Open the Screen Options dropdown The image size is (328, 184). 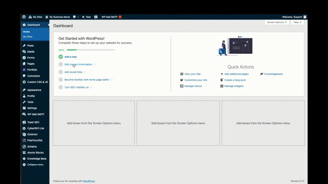click(277, 22)
